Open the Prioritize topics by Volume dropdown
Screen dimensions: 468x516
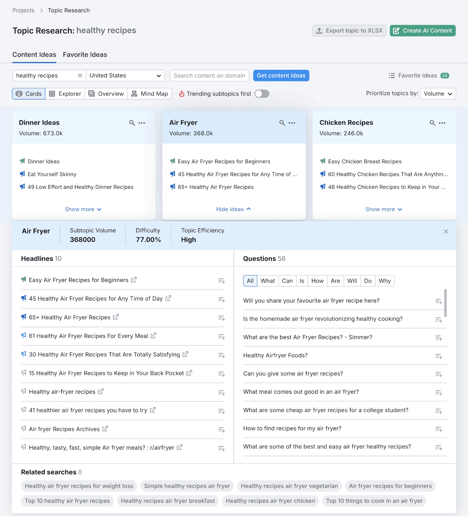[x=438, y=94]
